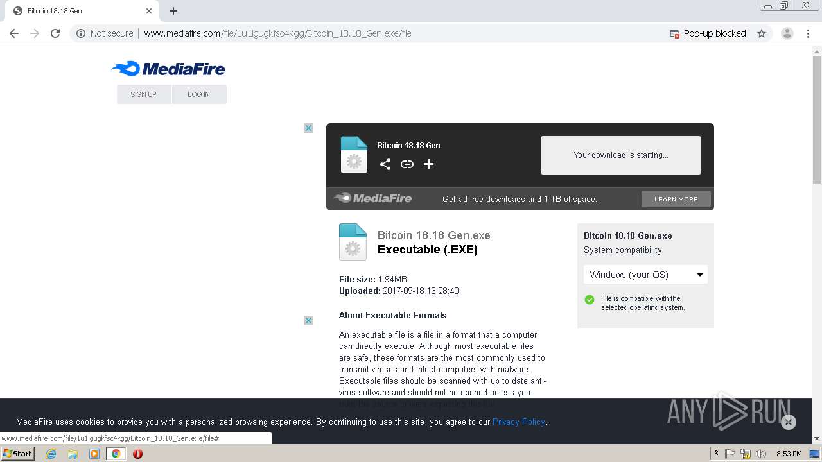
Task: Click the volume speaker tray icon
Action: point(761,454)
